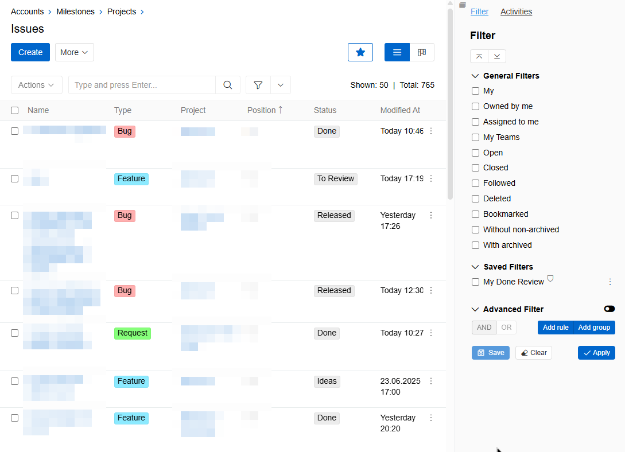Open the Actions dropdown
Screen dimensions: 625x452
click(36, 85)
